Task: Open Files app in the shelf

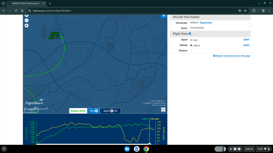Action: tap(127, 149)
